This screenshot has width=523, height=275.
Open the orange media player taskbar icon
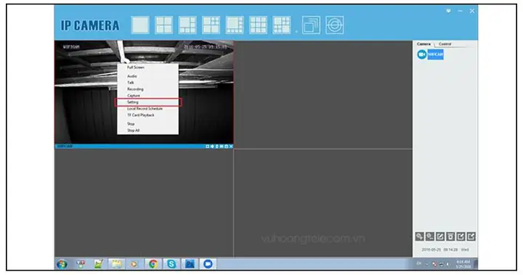click(134, 264)
